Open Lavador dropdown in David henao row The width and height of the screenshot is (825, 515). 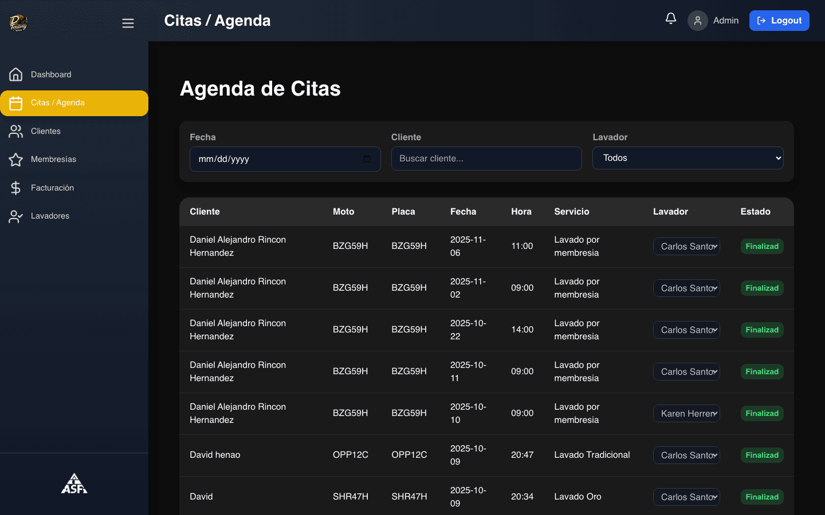point(686,455)
